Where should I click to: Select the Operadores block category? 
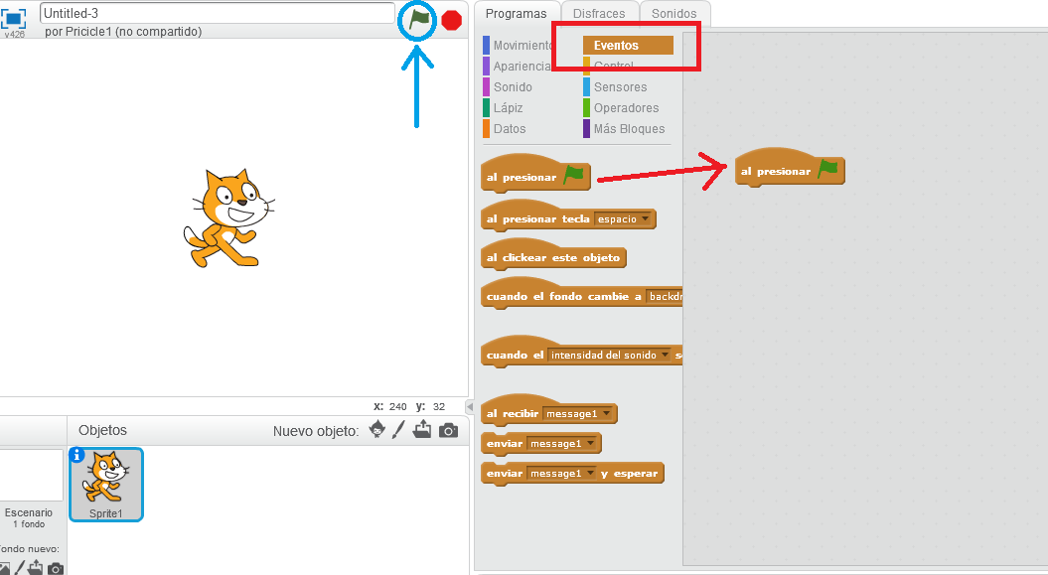click(x=621, y=107)
